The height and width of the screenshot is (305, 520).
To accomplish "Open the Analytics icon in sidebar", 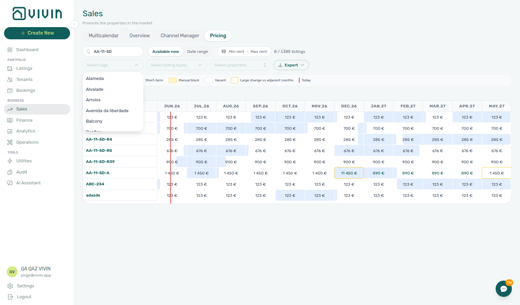I will [10, 131].
